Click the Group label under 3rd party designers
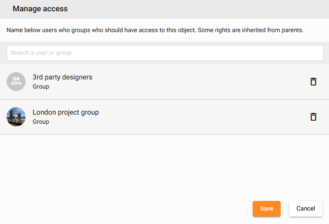Viewport: 329px width, 224px height. pos(41,87)
